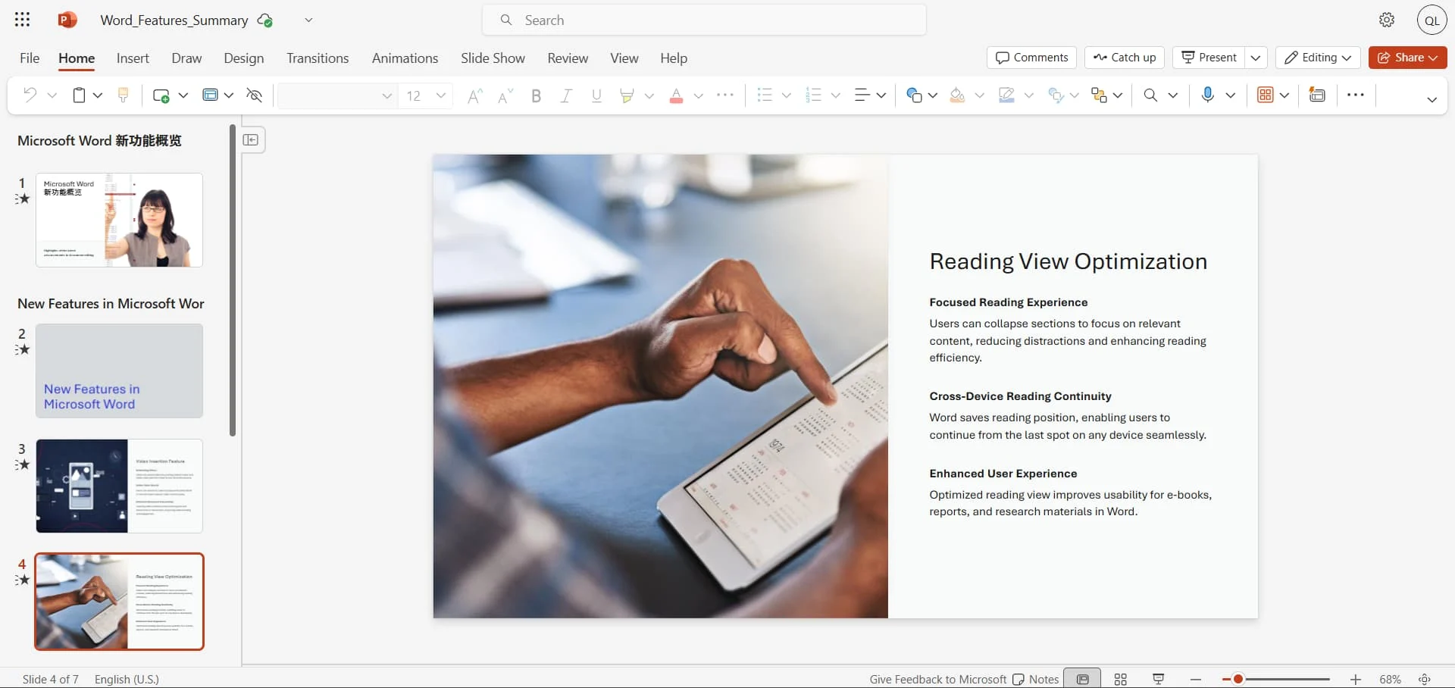1455x688 pixels.
Task: Click the Comments button
Action: pos(1031,58)
